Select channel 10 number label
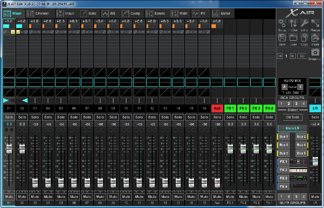Viewport: 324px width, 208px height. click(126, 108)
